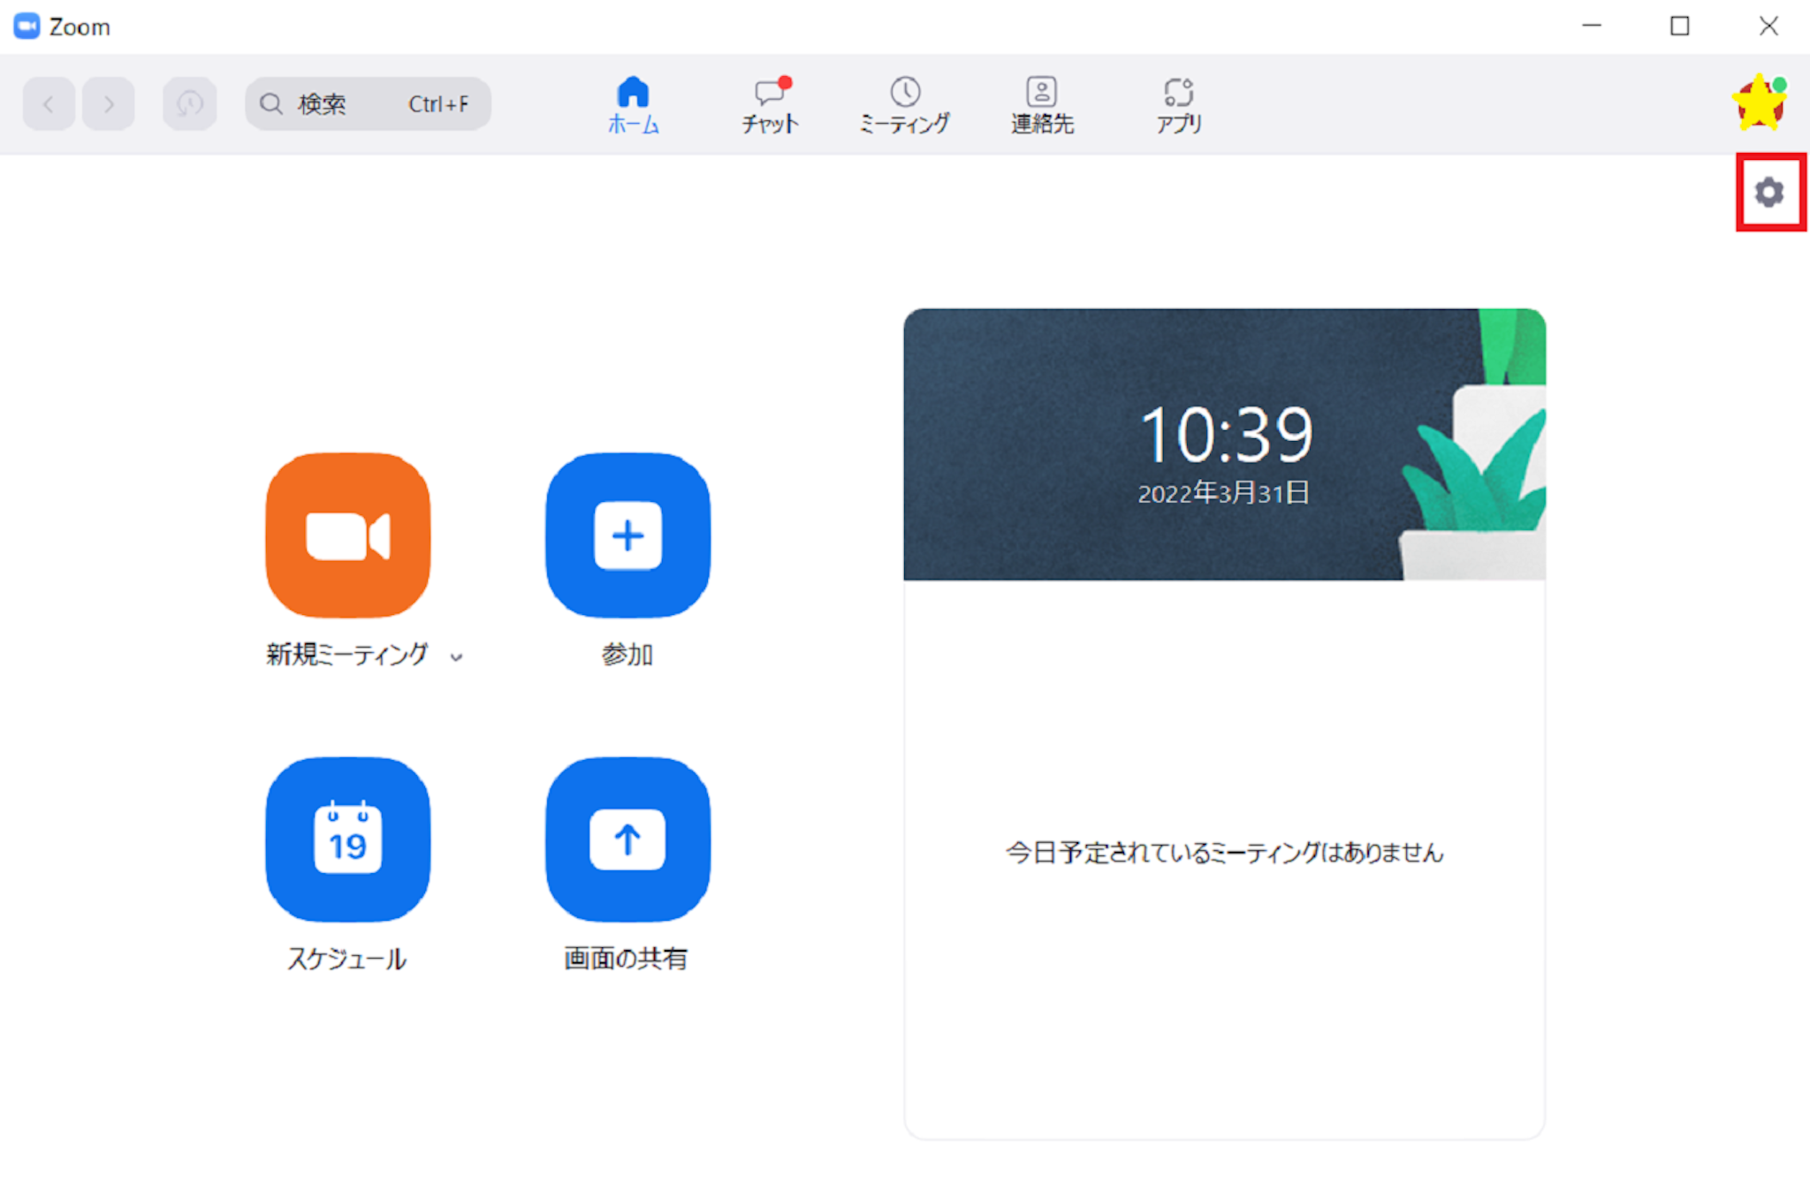1810x1177 pixels.
Task: Click the Zoom logo in title bar
Action: (27, 27)
